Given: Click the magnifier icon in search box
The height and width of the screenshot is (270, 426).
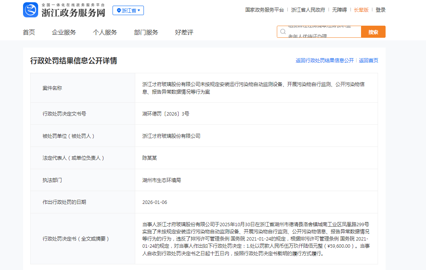Looking at the screenshot, I should pos(283,32).
